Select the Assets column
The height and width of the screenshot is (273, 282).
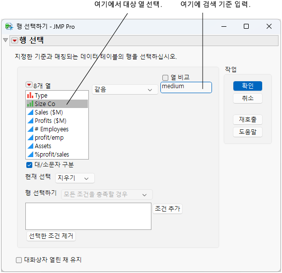pos(57,146)
